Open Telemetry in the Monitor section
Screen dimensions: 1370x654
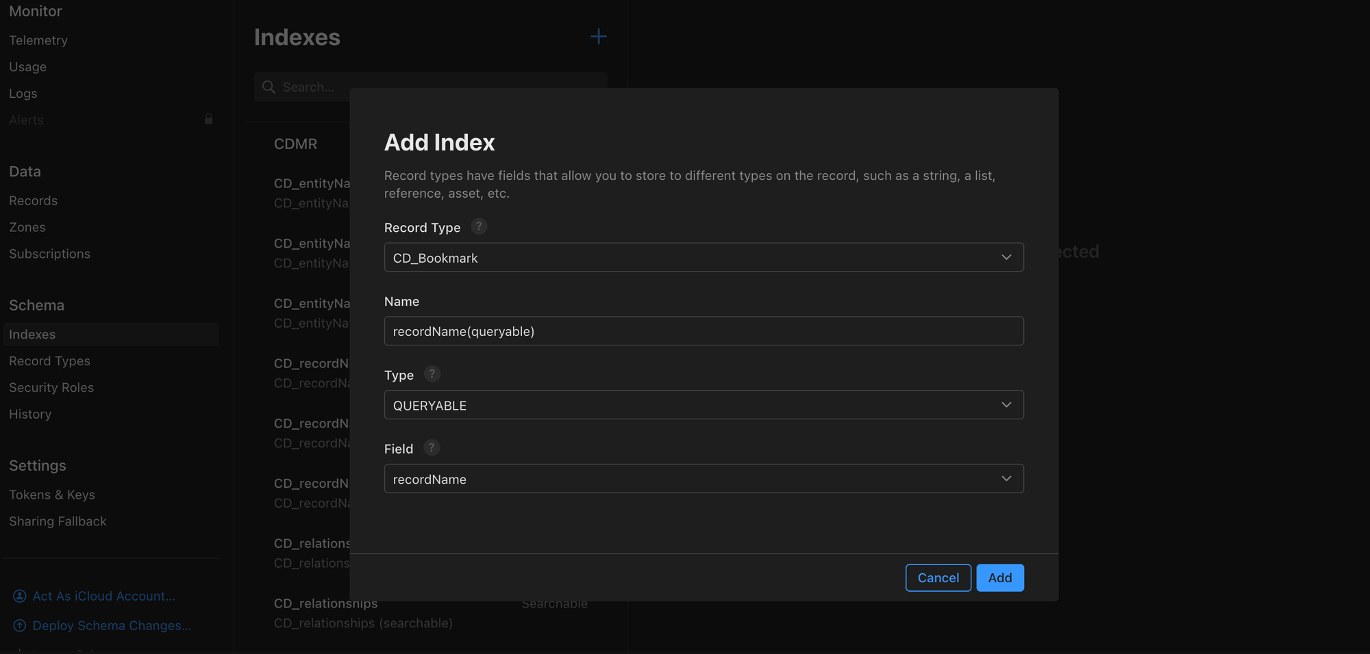click(38, 40)
